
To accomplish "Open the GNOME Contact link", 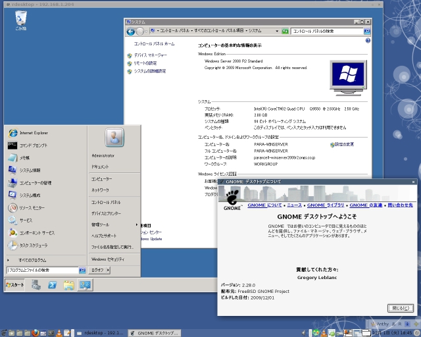I will coord(400,205).
